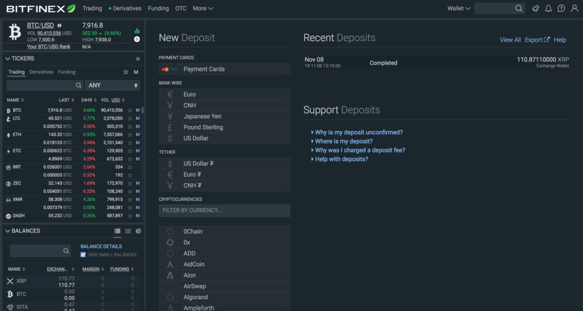
Task: Open the green bar chart icon
Action: click(x=137, y=31)
